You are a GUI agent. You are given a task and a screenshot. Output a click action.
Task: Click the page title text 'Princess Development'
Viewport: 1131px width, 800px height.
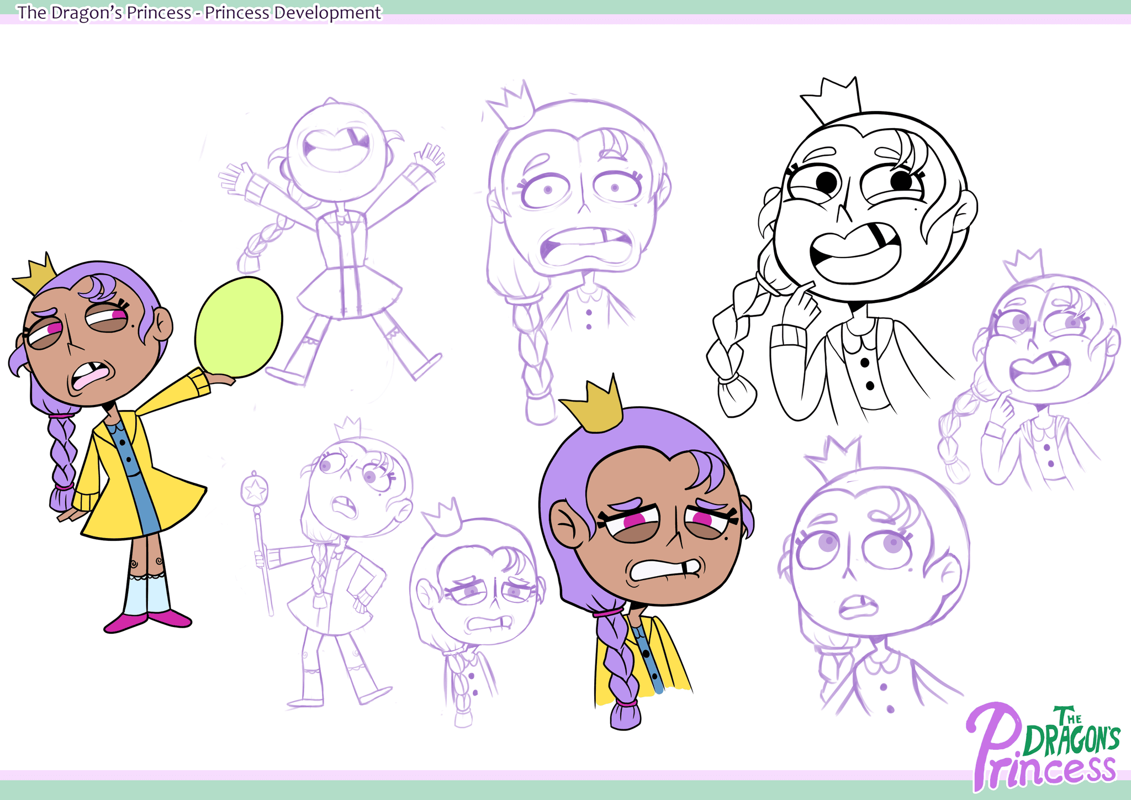pos(293,12)
